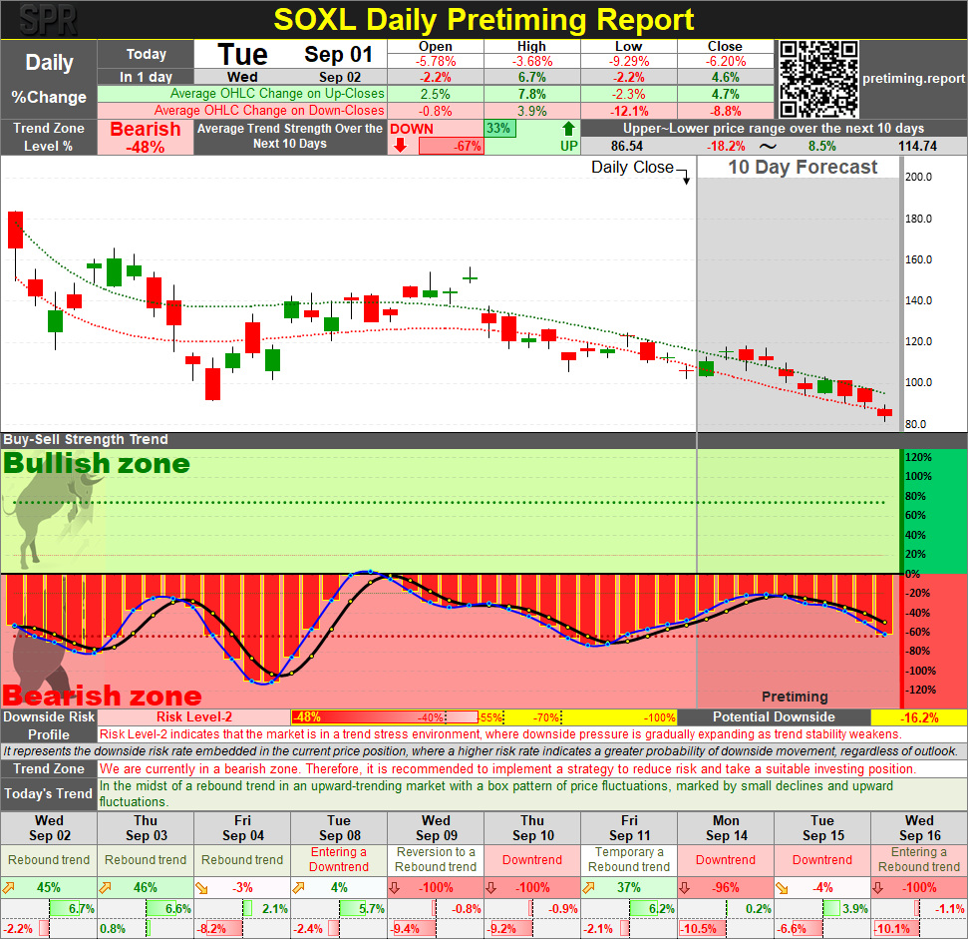Click the Bearish -48% trend zone box
Screen dimensions: 968x939
(146, 137)
